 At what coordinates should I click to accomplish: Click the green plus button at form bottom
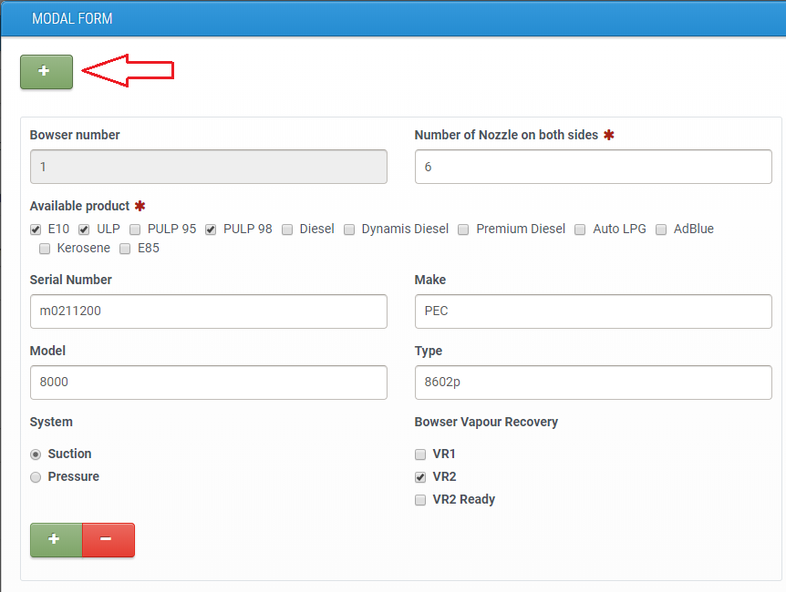[x=56, y=539]
